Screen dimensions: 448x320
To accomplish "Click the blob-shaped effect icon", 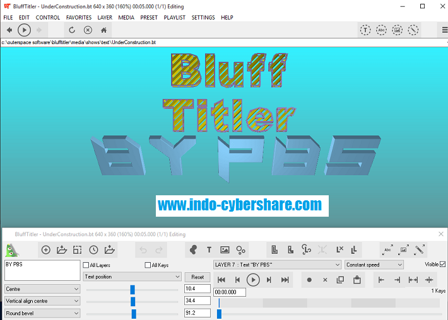I will click(194, 250).
